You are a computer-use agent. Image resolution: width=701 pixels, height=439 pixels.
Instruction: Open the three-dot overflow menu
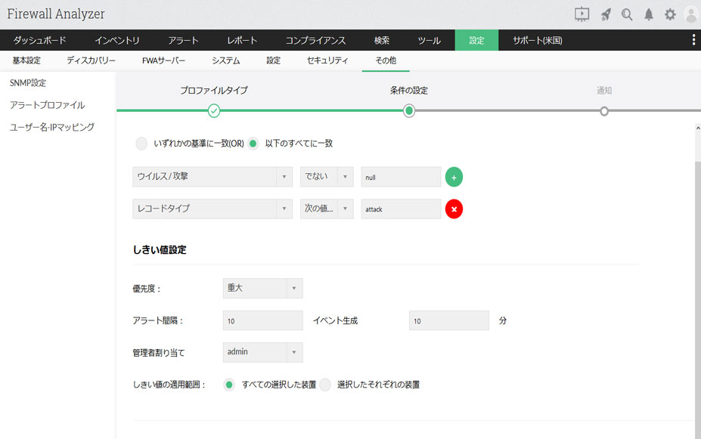pyautogui.click(x=693, y=40)
